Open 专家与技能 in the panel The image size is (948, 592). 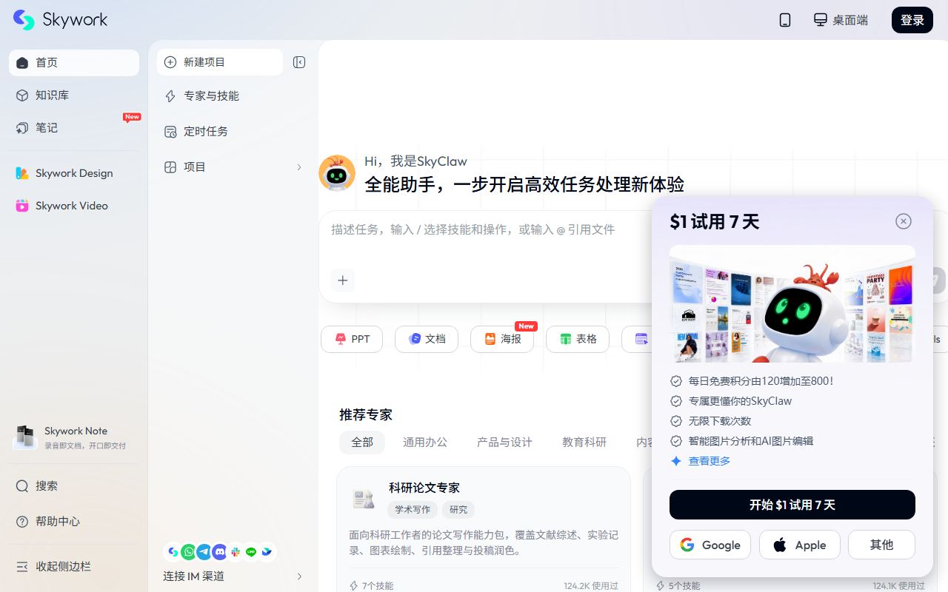(x=233, y=95)
